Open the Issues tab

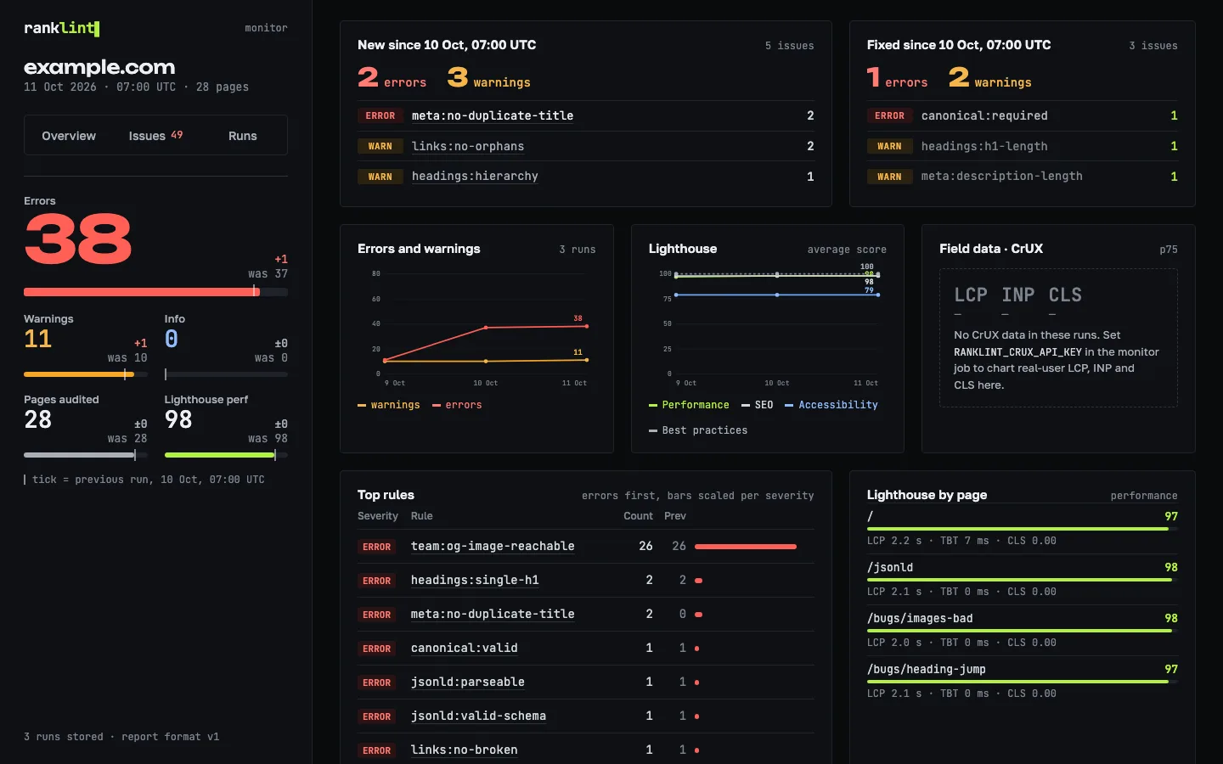[x=155, y=136]
